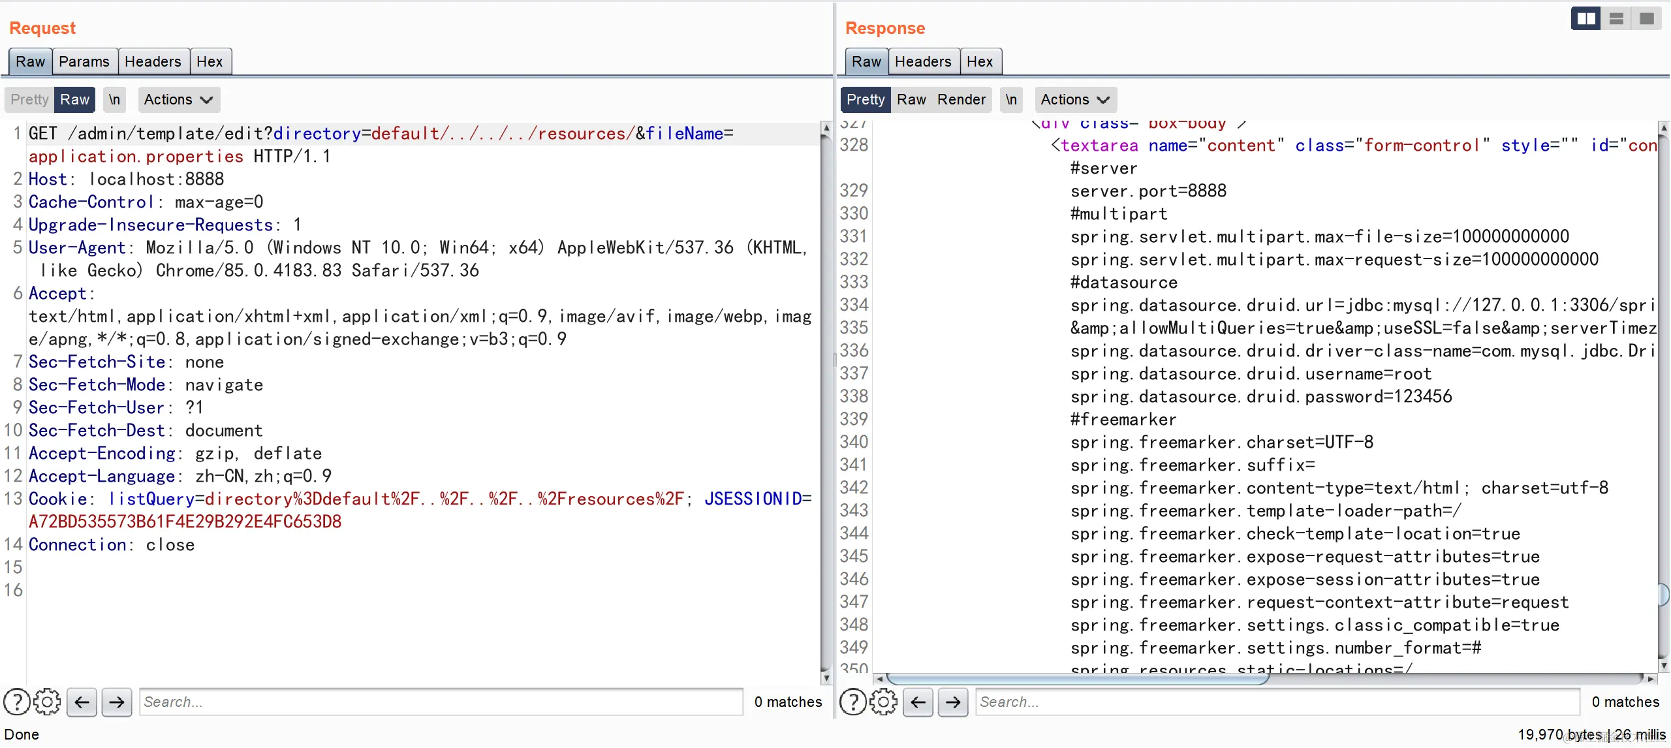Image resolution: width=1671 pixels, height=748 pixels.
Task: Open Request search settings gear icon
Action: pos(47,702)
